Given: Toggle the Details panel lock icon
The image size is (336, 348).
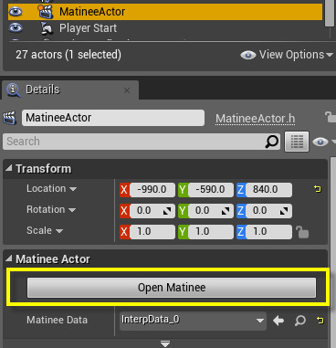Looking at the screenshot, I should (330, 117).
